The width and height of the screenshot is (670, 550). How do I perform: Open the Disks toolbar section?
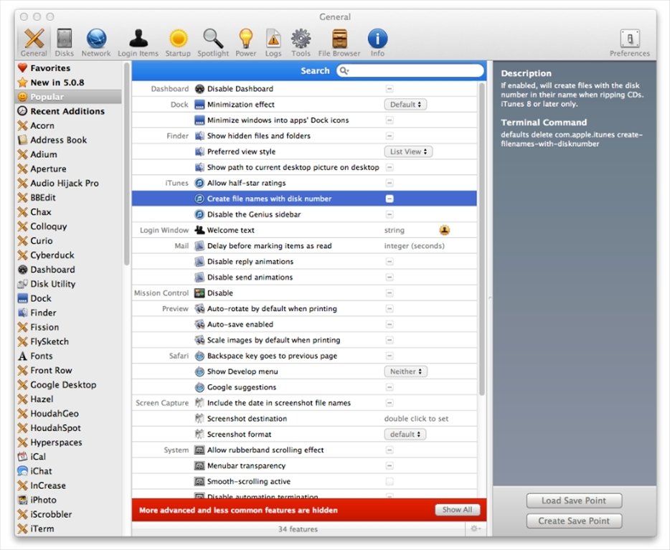pyautogui.click(x=64, y=42)
